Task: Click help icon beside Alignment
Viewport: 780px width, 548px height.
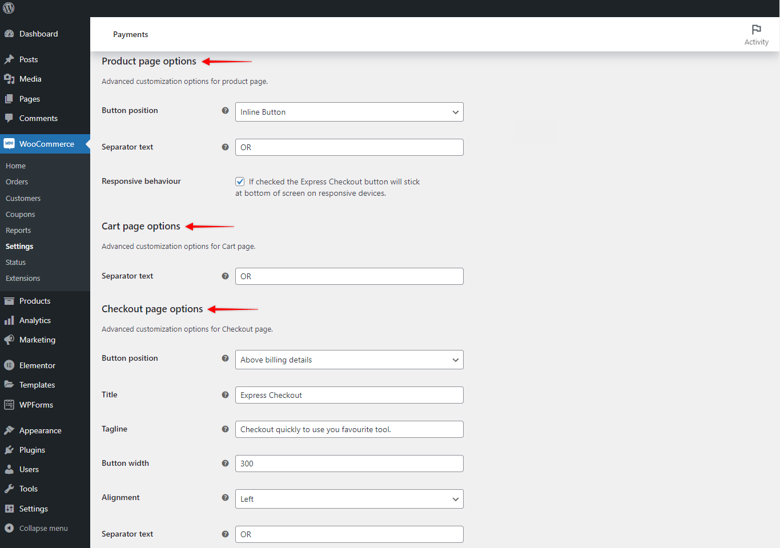Action: pyautogui.click(x=226, y=498)
